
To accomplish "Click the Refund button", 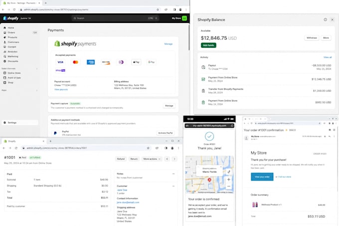I will point(121,159).
